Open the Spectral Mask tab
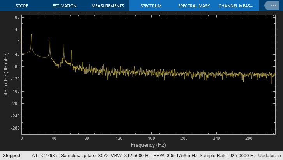The height and width of the screenshot is (160, 283). tap(194, 6)
